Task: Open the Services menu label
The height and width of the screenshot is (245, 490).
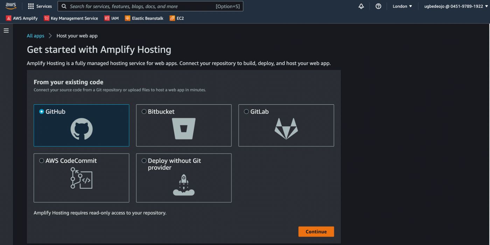Action: click(x=44, y=6)
